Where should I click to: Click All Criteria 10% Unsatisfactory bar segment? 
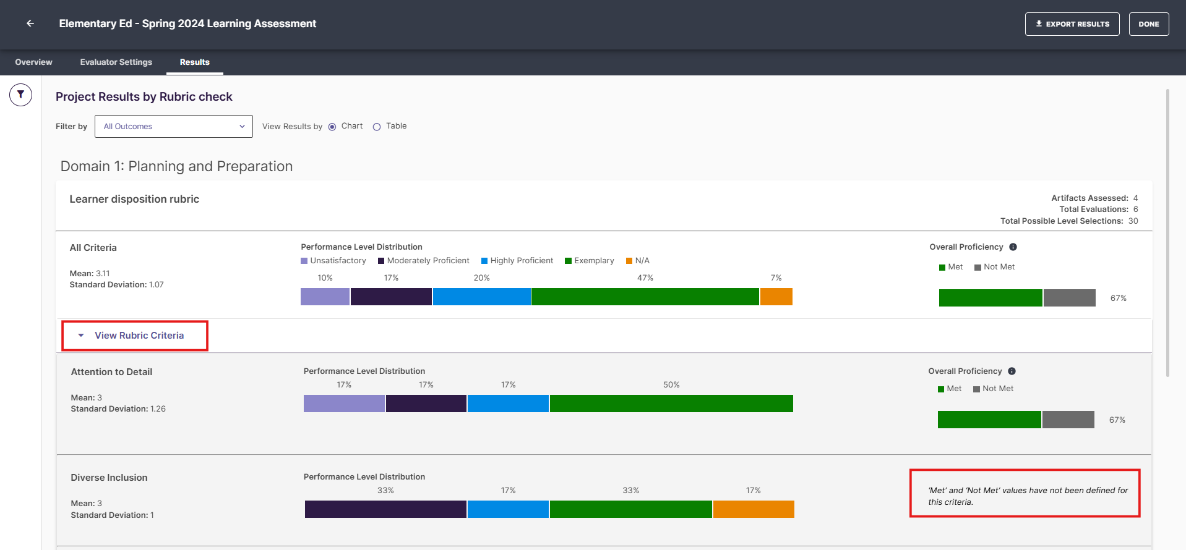325,297
